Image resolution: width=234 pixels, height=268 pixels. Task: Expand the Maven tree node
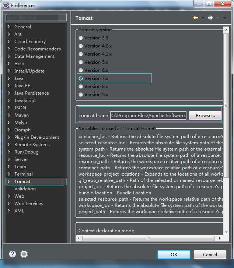click(x=9, y=115)
